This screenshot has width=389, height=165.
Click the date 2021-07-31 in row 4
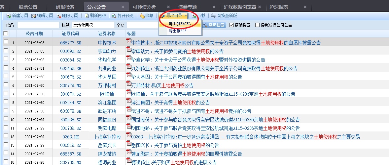[x=34, y=68]
